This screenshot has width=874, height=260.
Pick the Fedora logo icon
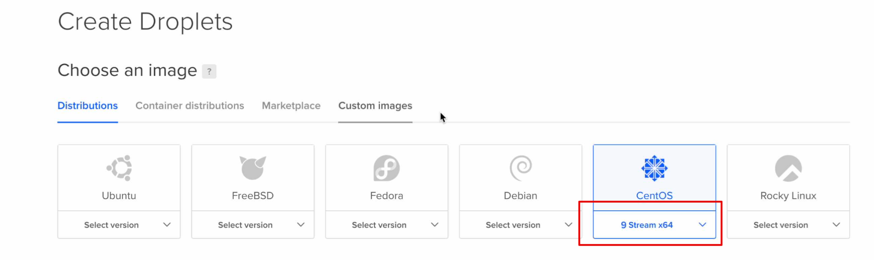pyautogui.click(x=387, y=168)
